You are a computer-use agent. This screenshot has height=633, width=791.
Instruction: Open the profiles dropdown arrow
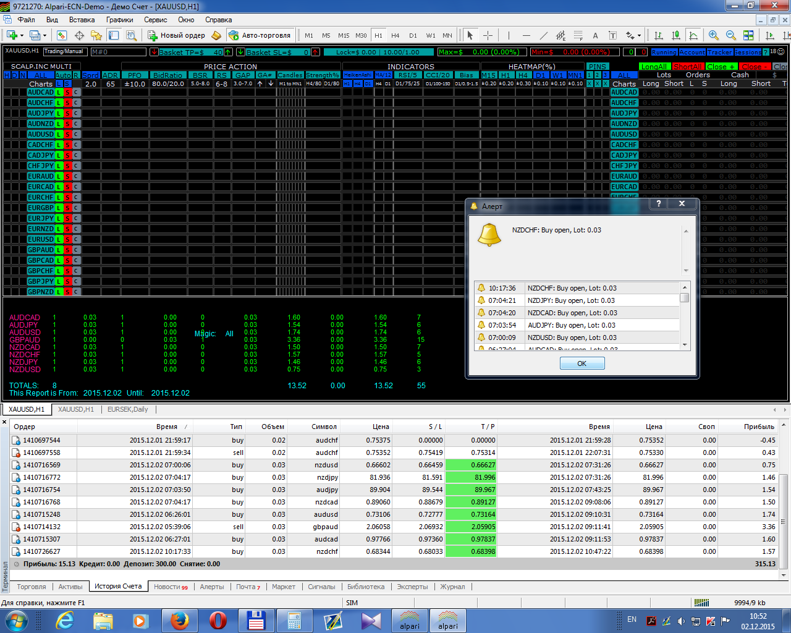45,35
